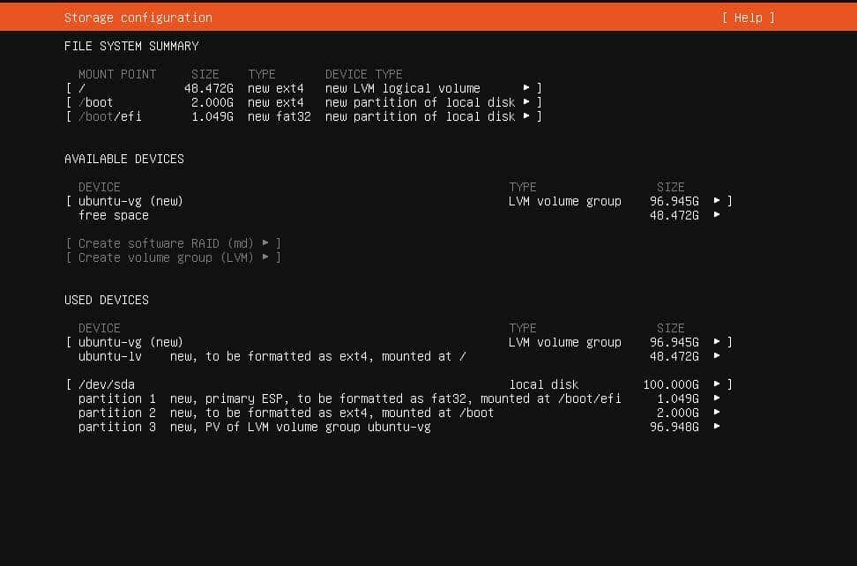This screenshot has height=566, width=857.
Task: Click the Storage configuration title bar
Action: coord(138,17)
